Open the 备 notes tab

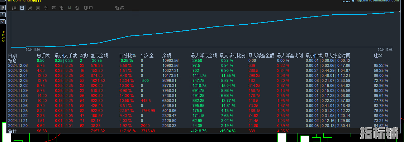click(x=77, y=8)
